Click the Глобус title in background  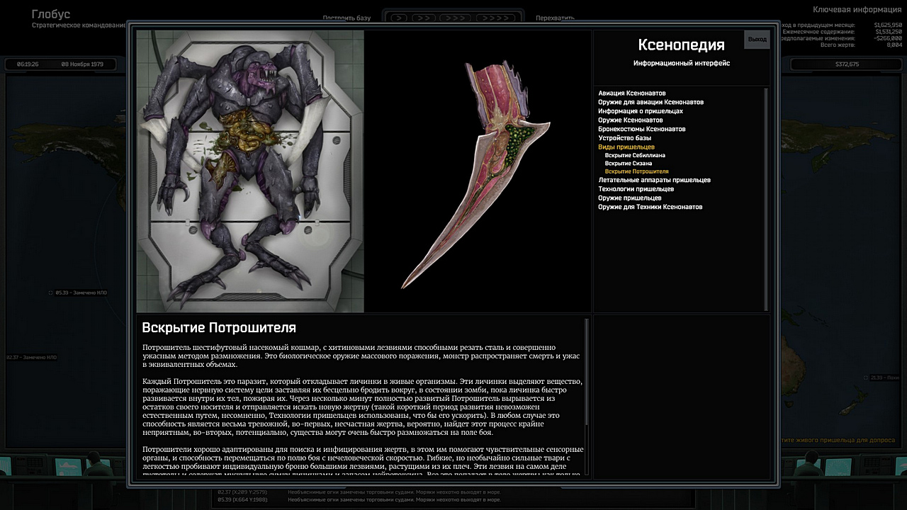pos(51,14)
